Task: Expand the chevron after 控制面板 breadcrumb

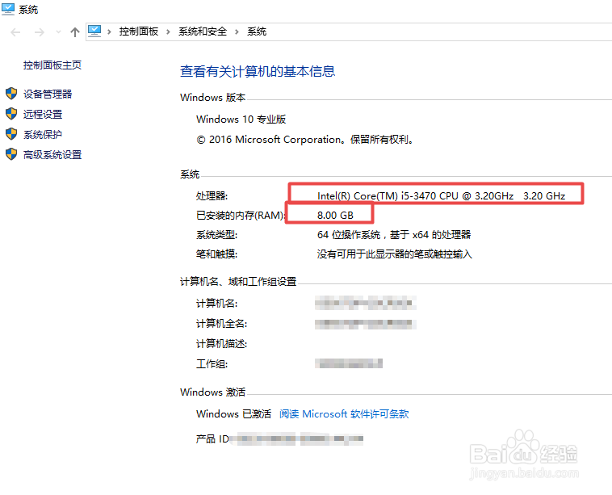Action: [168, 32]
